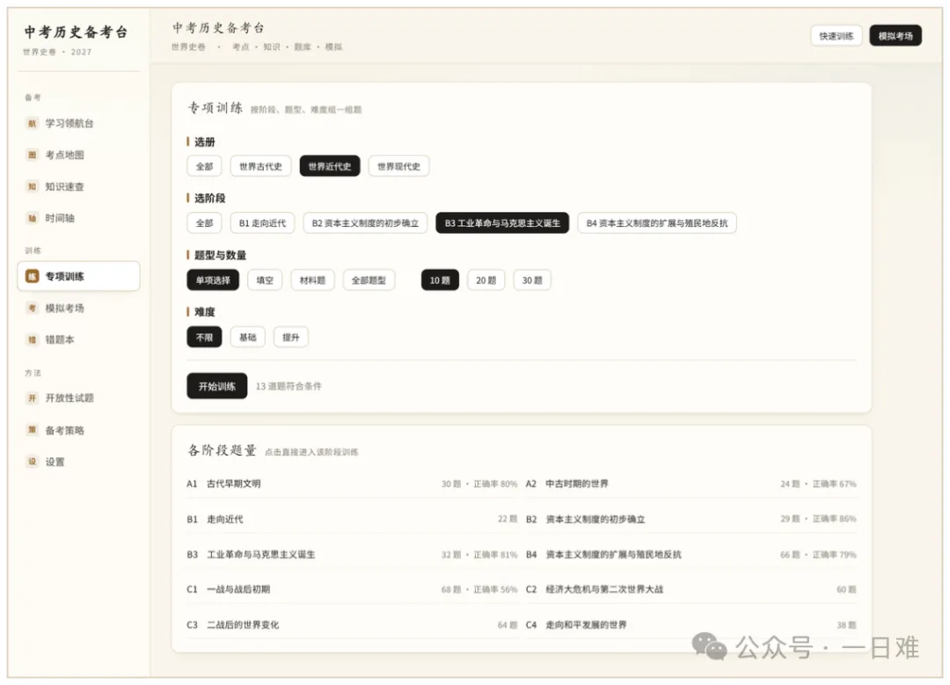Click the 备考策略 sidebar icon
Viewport: 950px width, 685px height.
click(33, 430)
